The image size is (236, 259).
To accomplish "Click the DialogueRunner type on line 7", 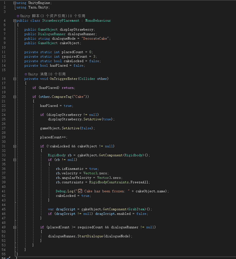I will (52, 34).
